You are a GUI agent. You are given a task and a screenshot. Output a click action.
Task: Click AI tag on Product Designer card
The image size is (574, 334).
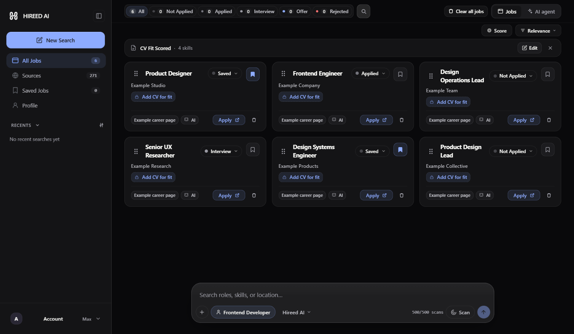coord(190,120)
